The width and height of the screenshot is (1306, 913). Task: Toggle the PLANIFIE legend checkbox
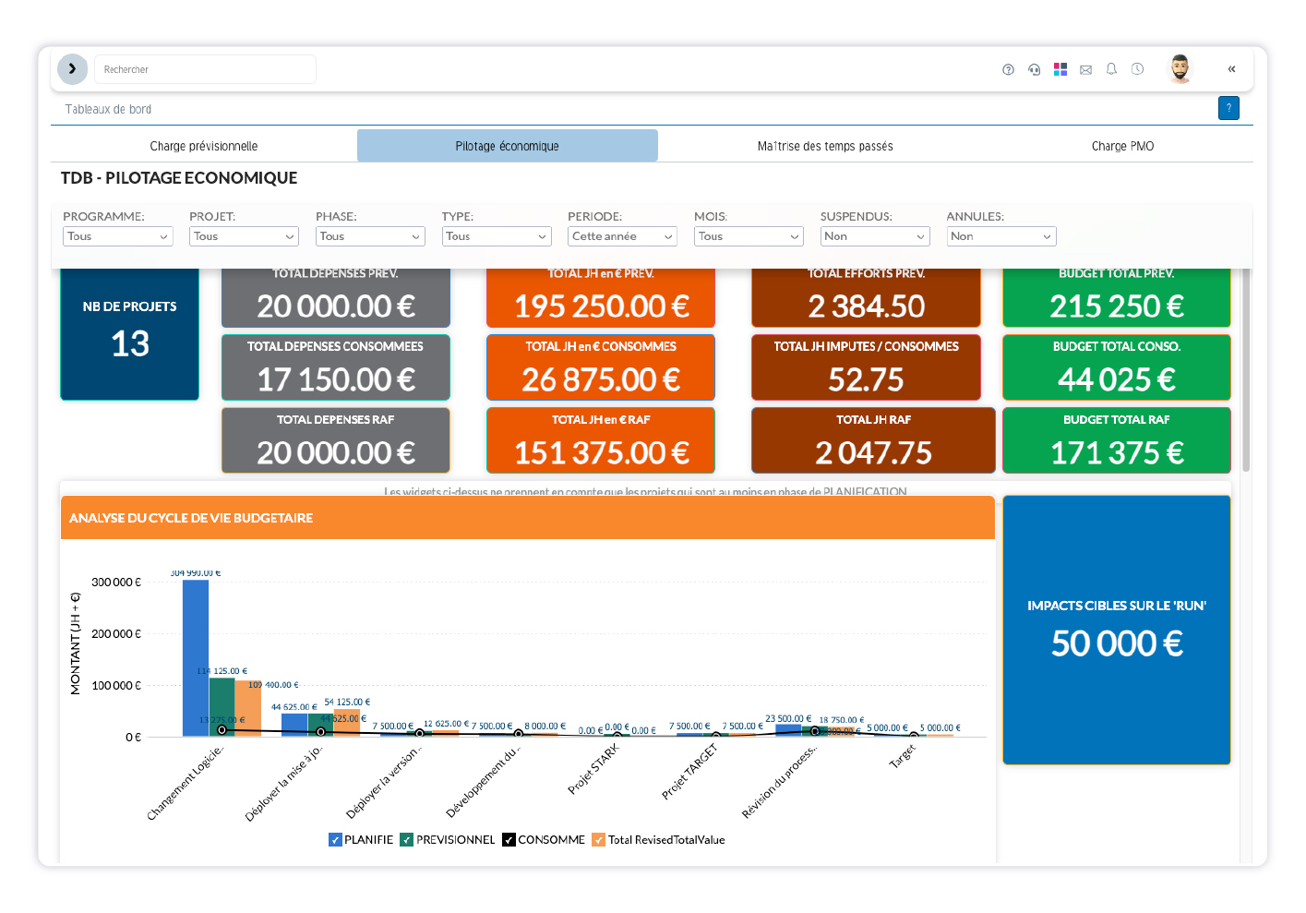(335, 840)
